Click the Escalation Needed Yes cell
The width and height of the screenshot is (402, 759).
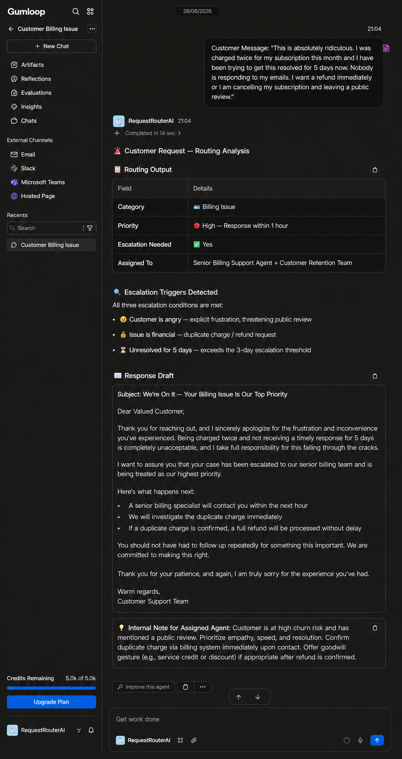286,244
